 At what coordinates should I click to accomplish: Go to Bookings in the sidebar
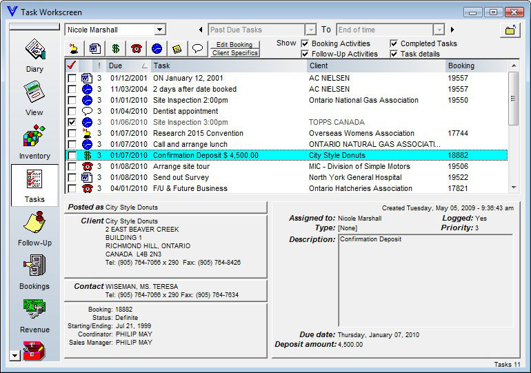[x=34, y=271]
